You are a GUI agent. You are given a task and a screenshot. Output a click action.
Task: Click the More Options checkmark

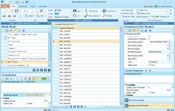point(86,16)
